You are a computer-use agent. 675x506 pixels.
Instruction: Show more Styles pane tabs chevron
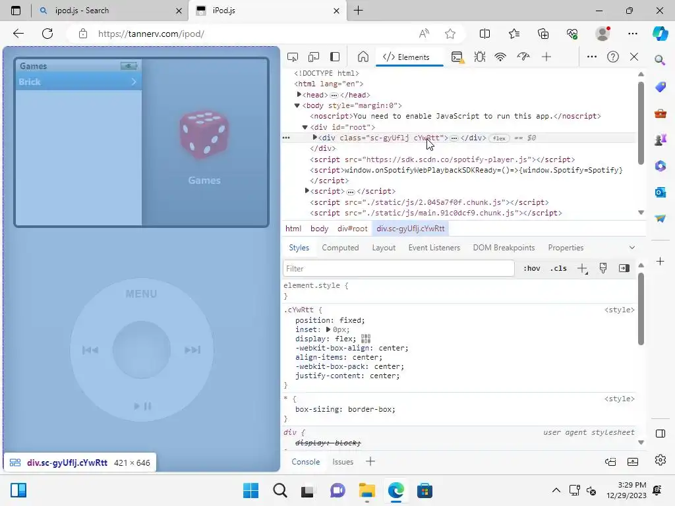pyautogui.click(x=632, y=248)
